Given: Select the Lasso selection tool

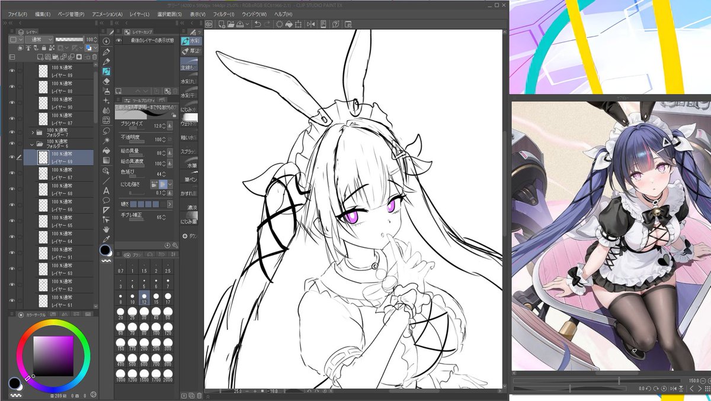Looking at the screenshot, I should click(107, 130).
